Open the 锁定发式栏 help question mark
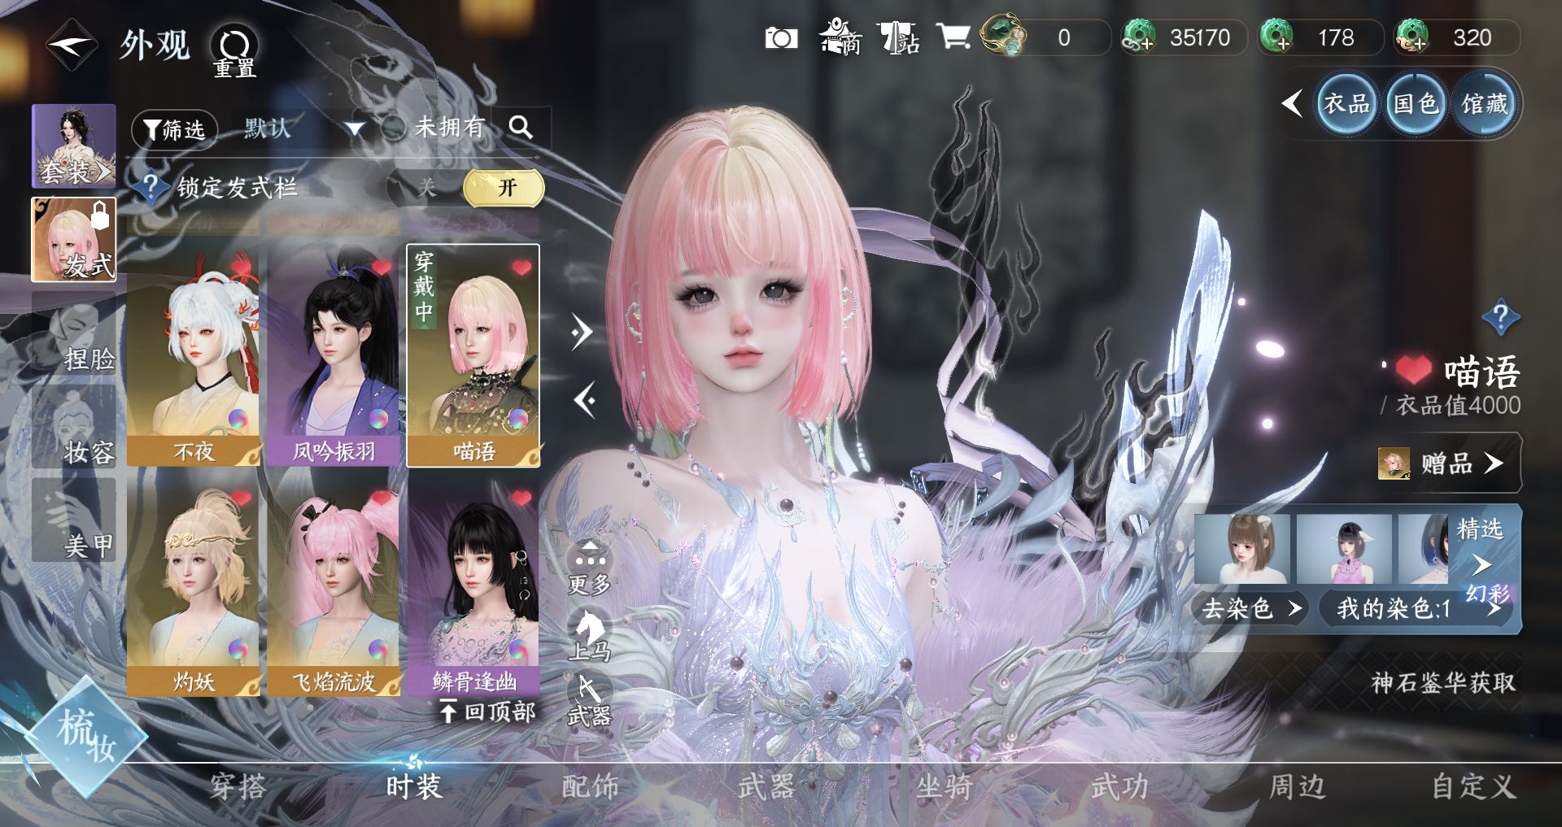The image size is (1562, 827). click(151, 188)
